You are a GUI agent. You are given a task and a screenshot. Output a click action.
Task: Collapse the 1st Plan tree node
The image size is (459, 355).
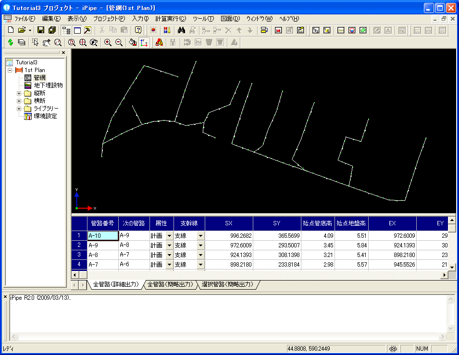[10, 70]
